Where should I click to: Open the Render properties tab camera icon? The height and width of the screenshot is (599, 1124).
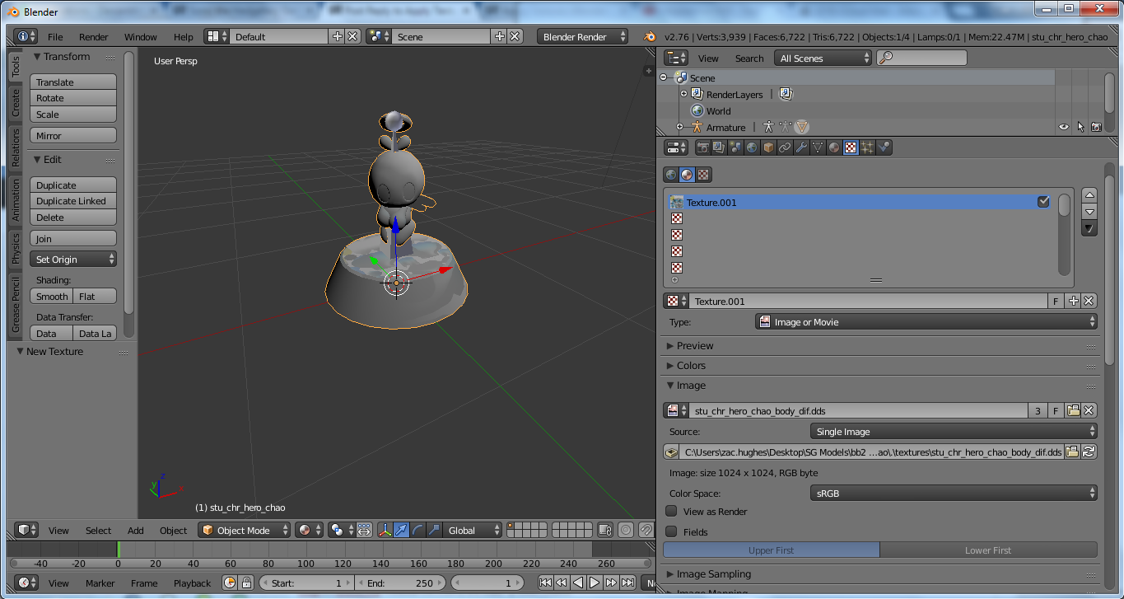702,148
